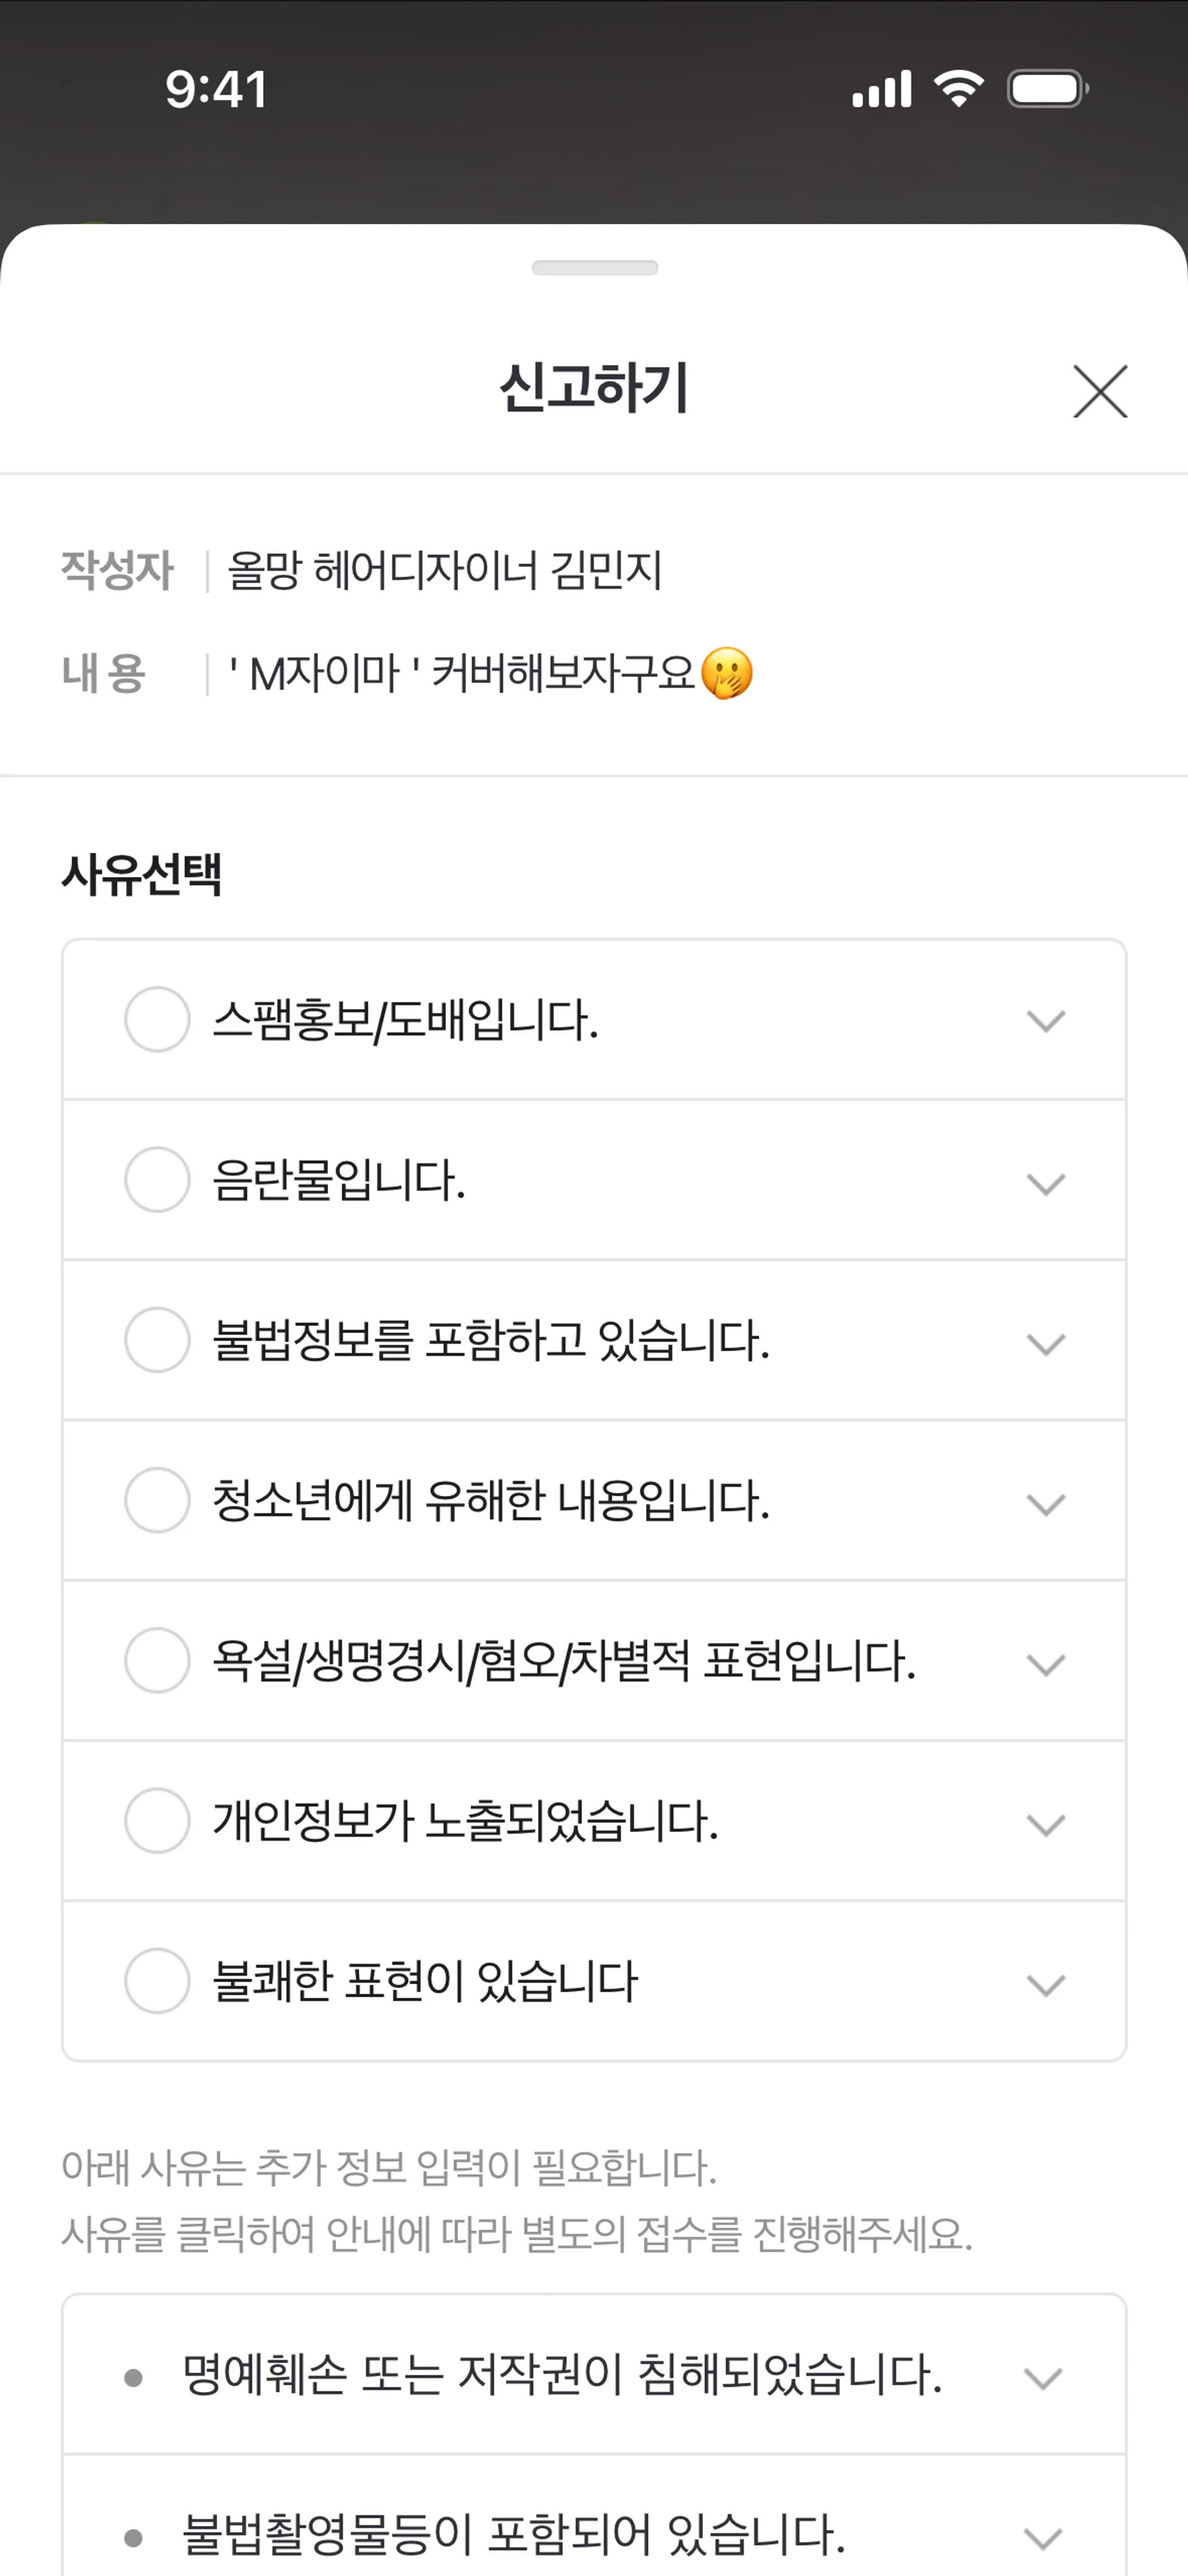Choose the 불법정보를 포함하고 있습니다 radio option
Image resolution: width=1188 pixels, height=2576 pixels.
coord(157,1340)
